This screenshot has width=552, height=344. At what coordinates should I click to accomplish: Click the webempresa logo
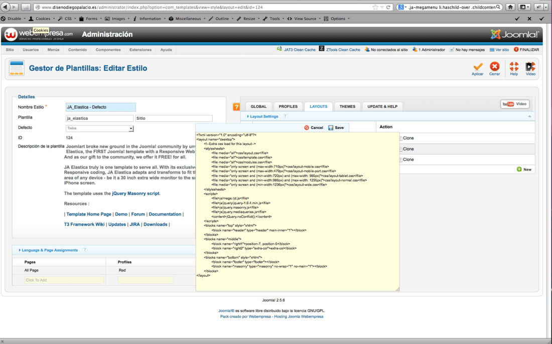pyautogui.click(x=39, y=34)
